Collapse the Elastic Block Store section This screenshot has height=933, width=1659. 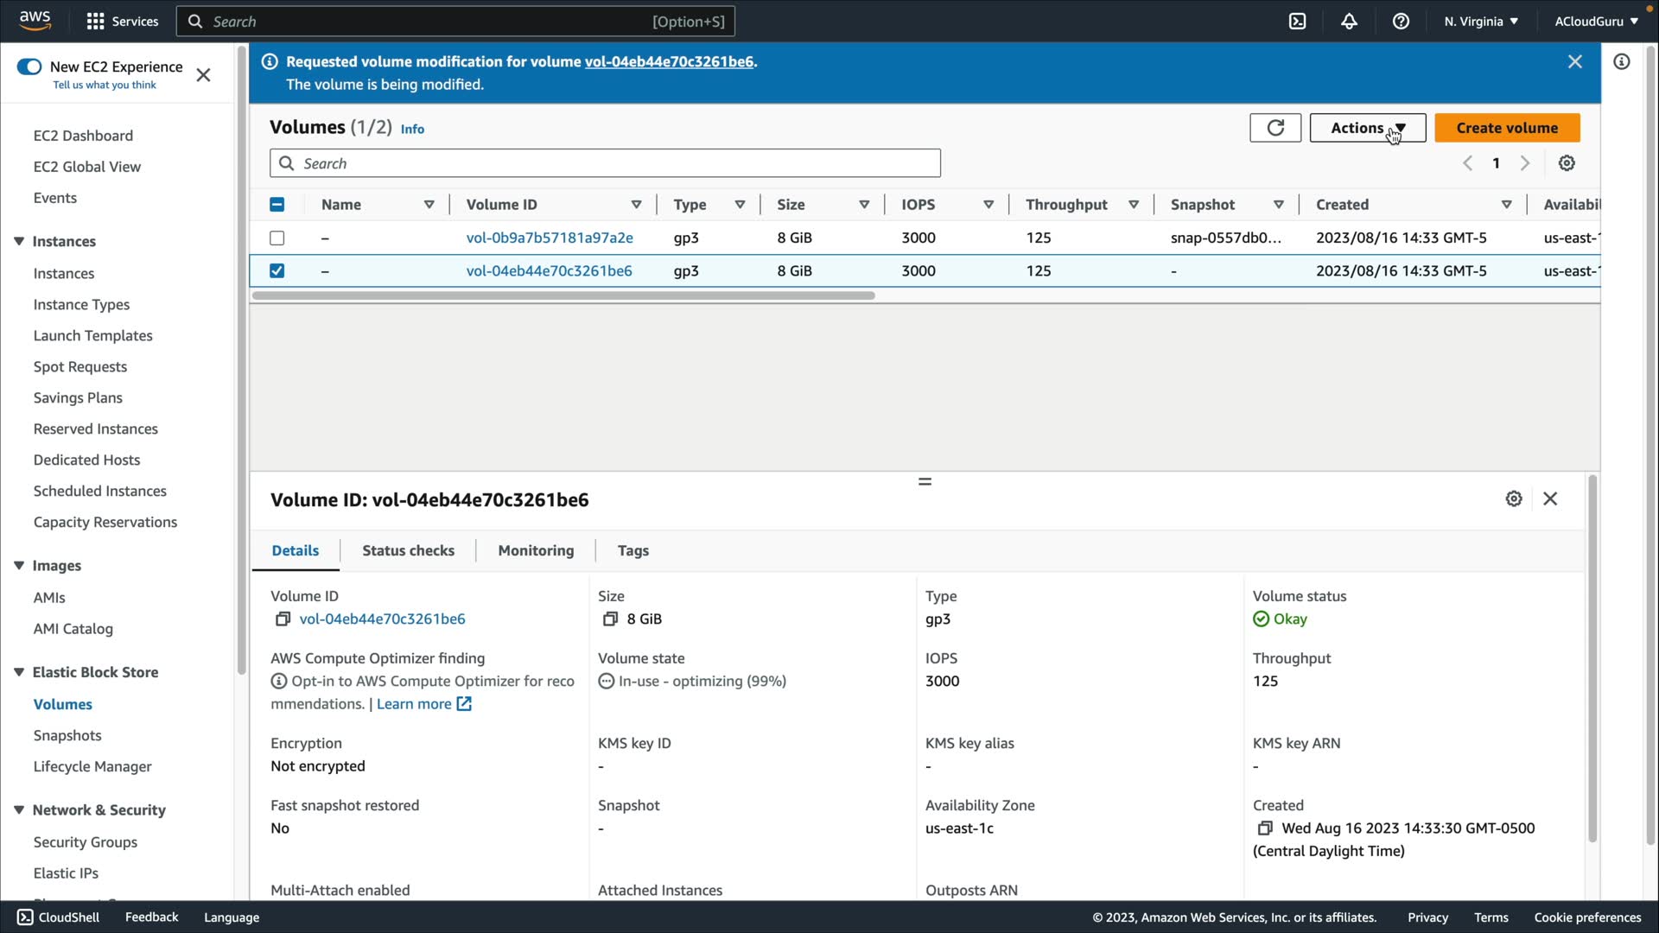[19, 672]
